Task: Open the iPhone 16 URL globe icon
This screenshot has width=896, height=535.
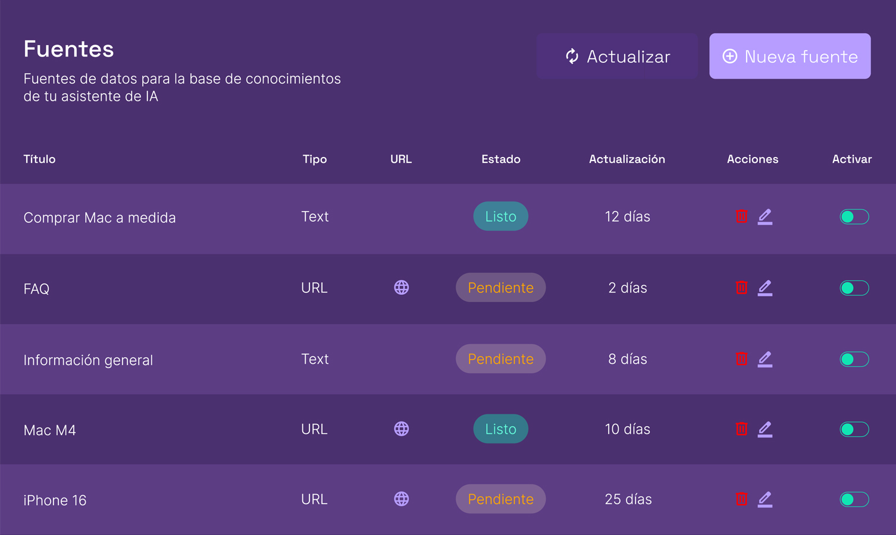Action: [x=402, y=499]
